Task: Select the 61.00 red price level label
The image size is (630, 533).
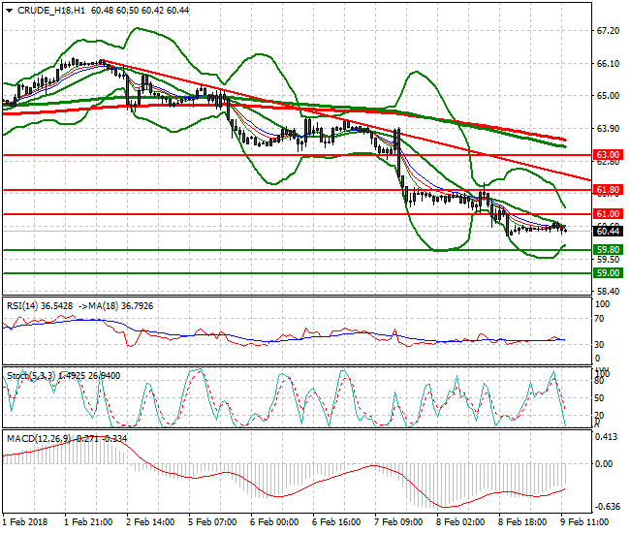Action: coord(608,213)
